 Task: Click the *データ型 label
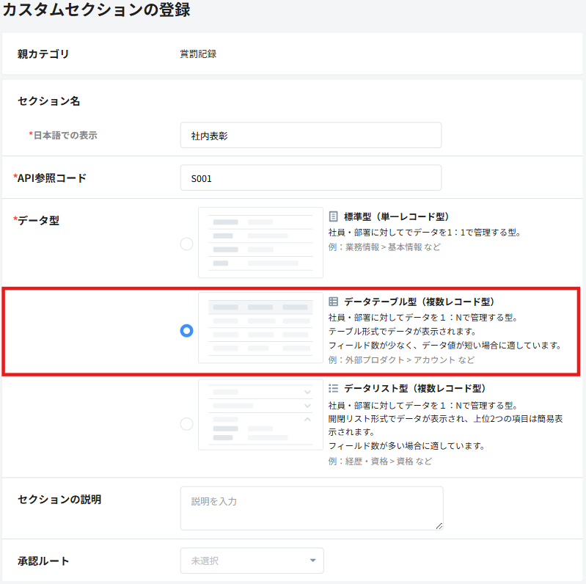point(36,220)
